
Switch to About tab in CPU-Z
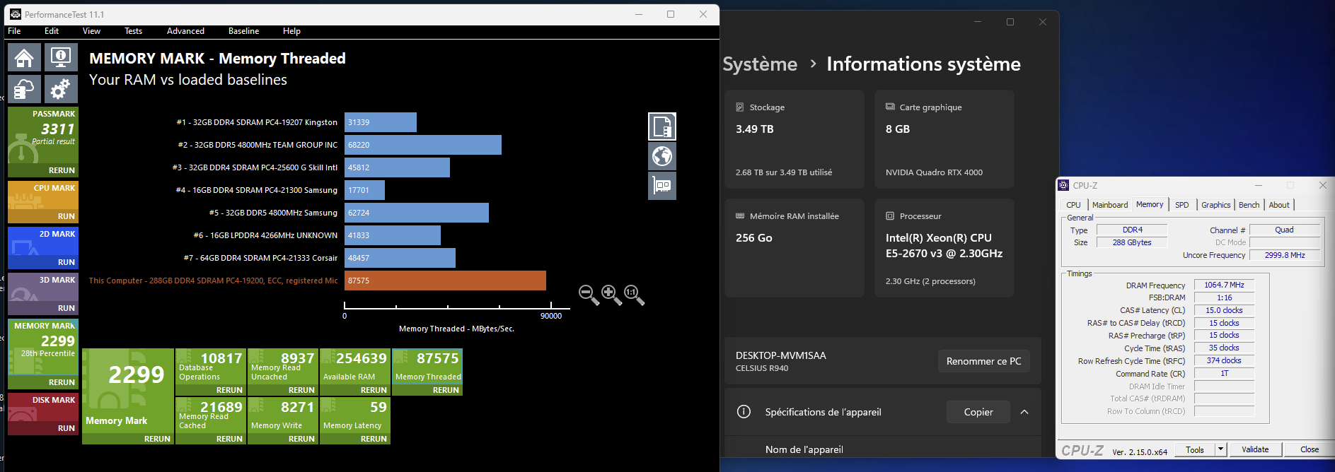click(x=1279, y=205)
